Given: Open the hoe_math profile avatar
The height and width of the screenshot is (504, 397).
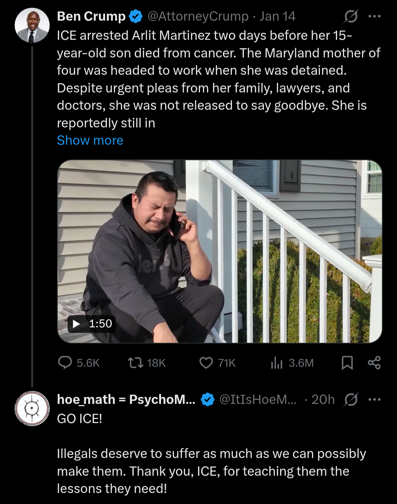Looking at the screenshot, I should click(x=32, y=408).
